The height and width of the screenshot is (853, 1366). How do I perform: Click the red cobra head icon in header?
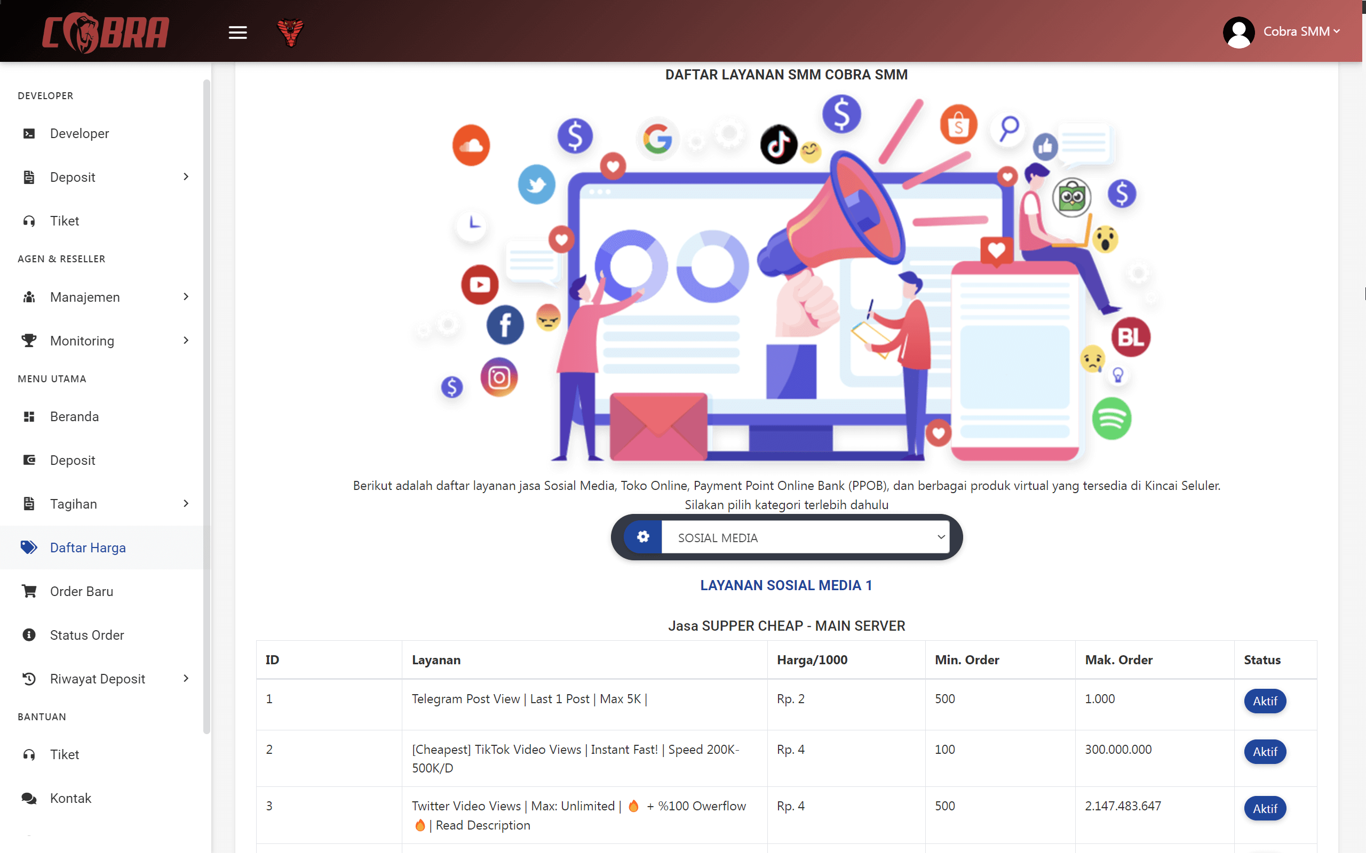click(x=291, y=33)
